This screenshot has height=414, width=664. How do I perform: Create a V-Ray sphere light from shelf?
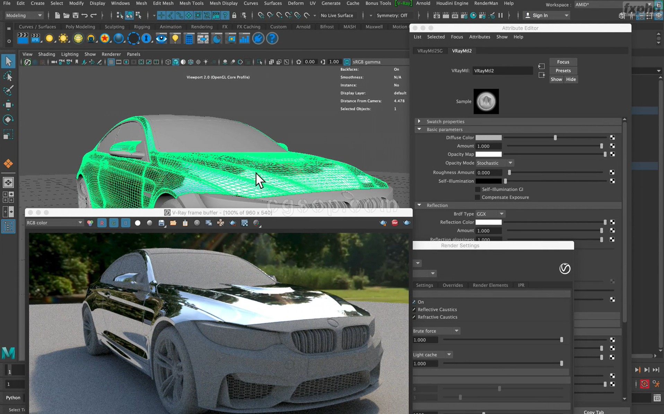tap(49, 38)
